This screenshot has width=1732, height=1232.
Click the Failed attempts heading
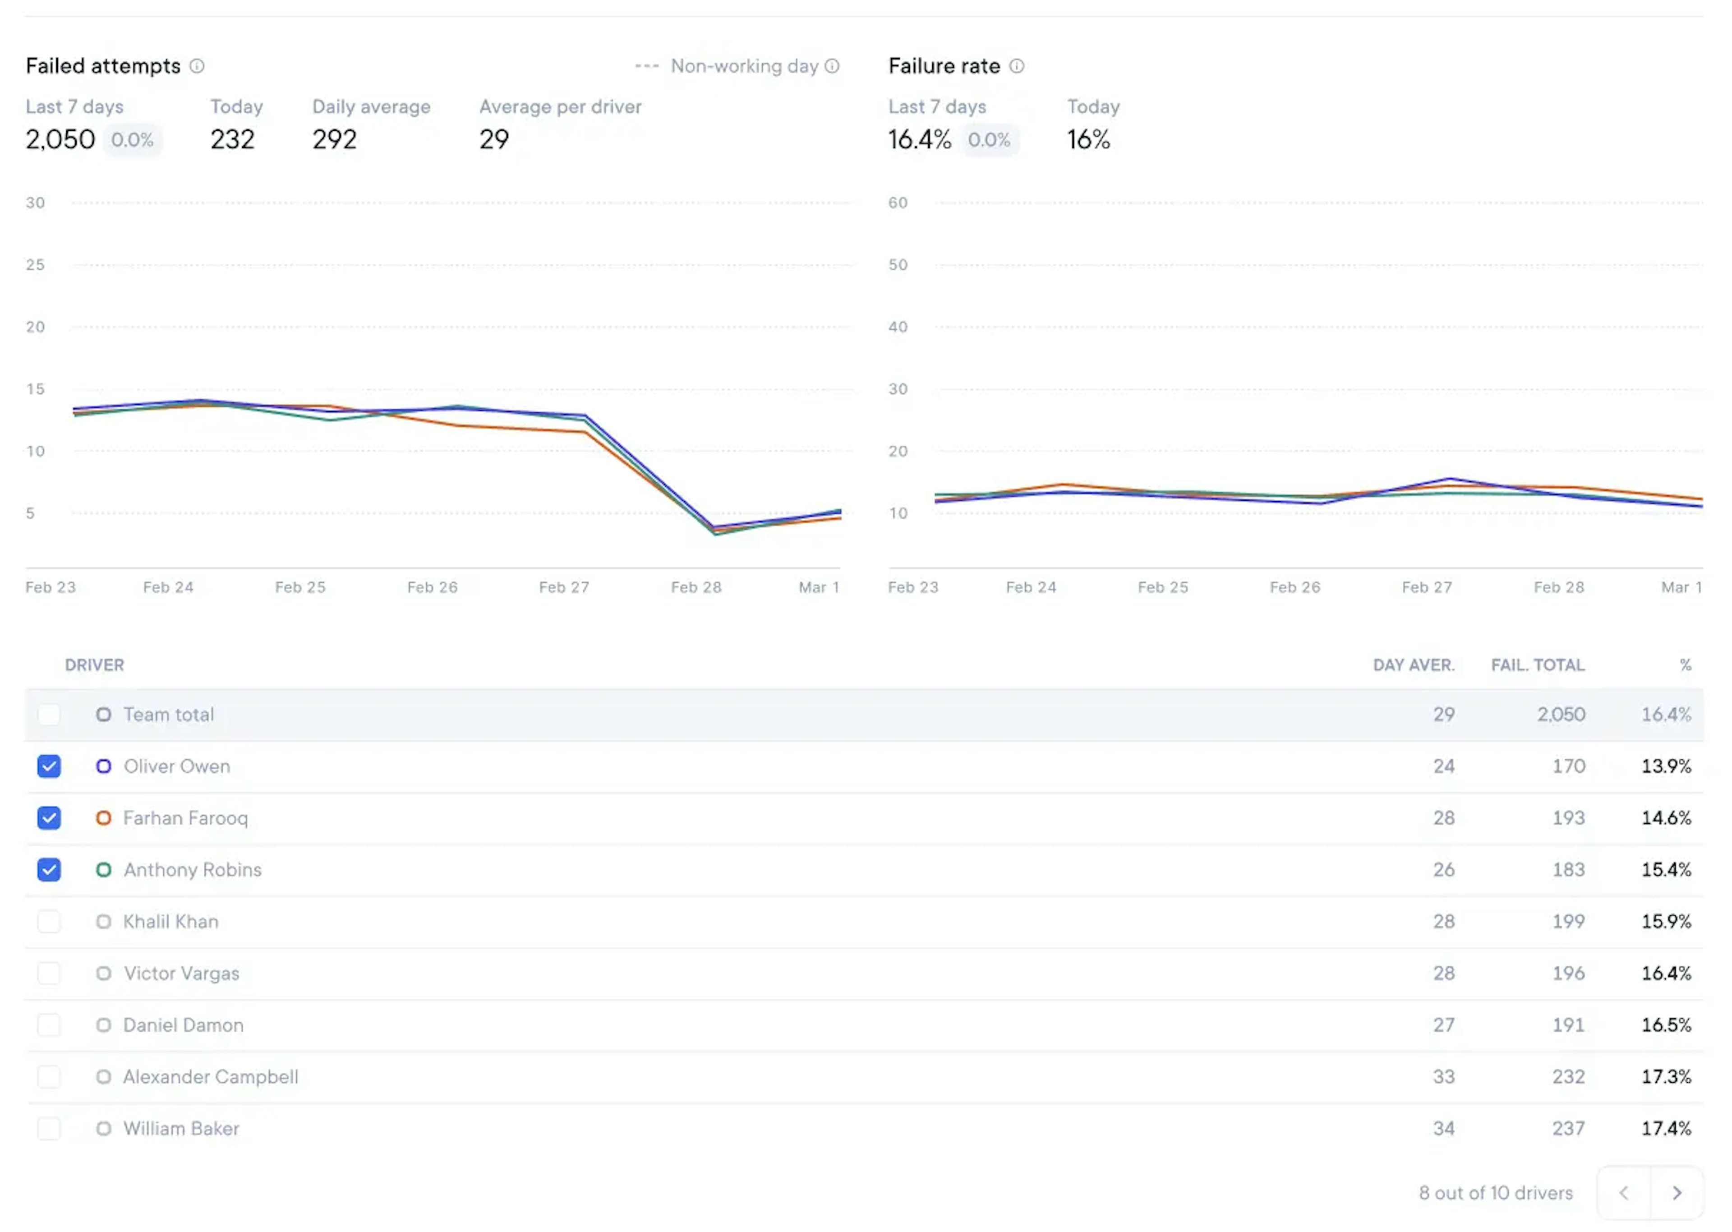point(103,66)
